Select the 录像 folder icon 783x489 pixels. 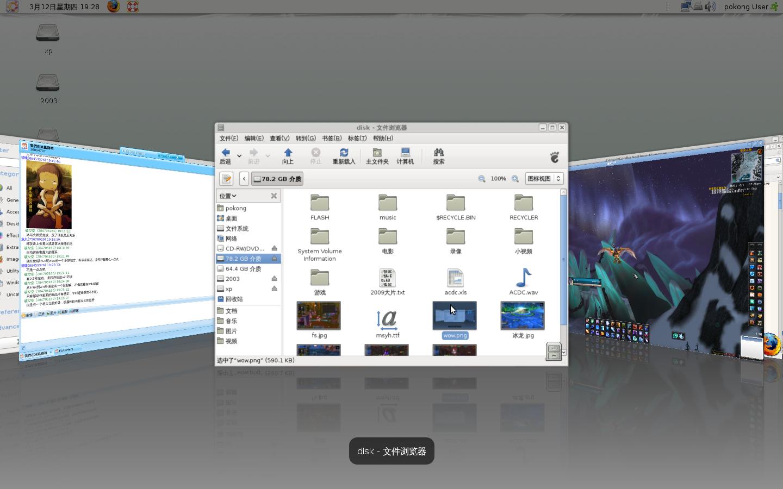[456, 236]
